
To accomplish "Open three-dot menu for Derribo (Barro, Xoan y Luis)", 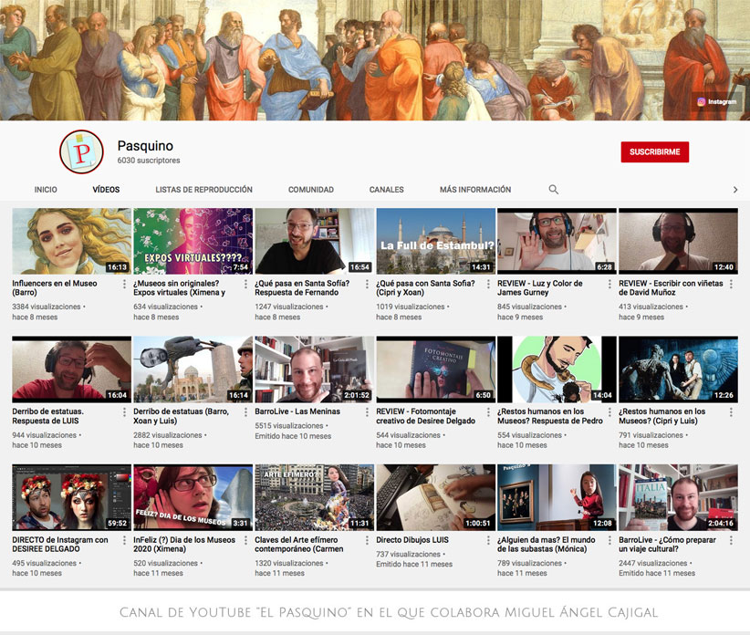I will click(245, 412).
